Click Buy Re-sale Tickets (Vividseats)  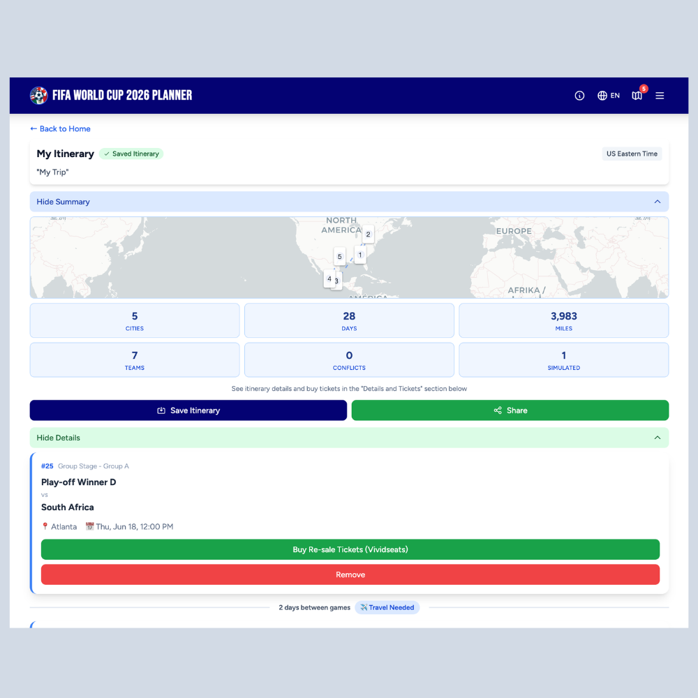click(350, 549)
